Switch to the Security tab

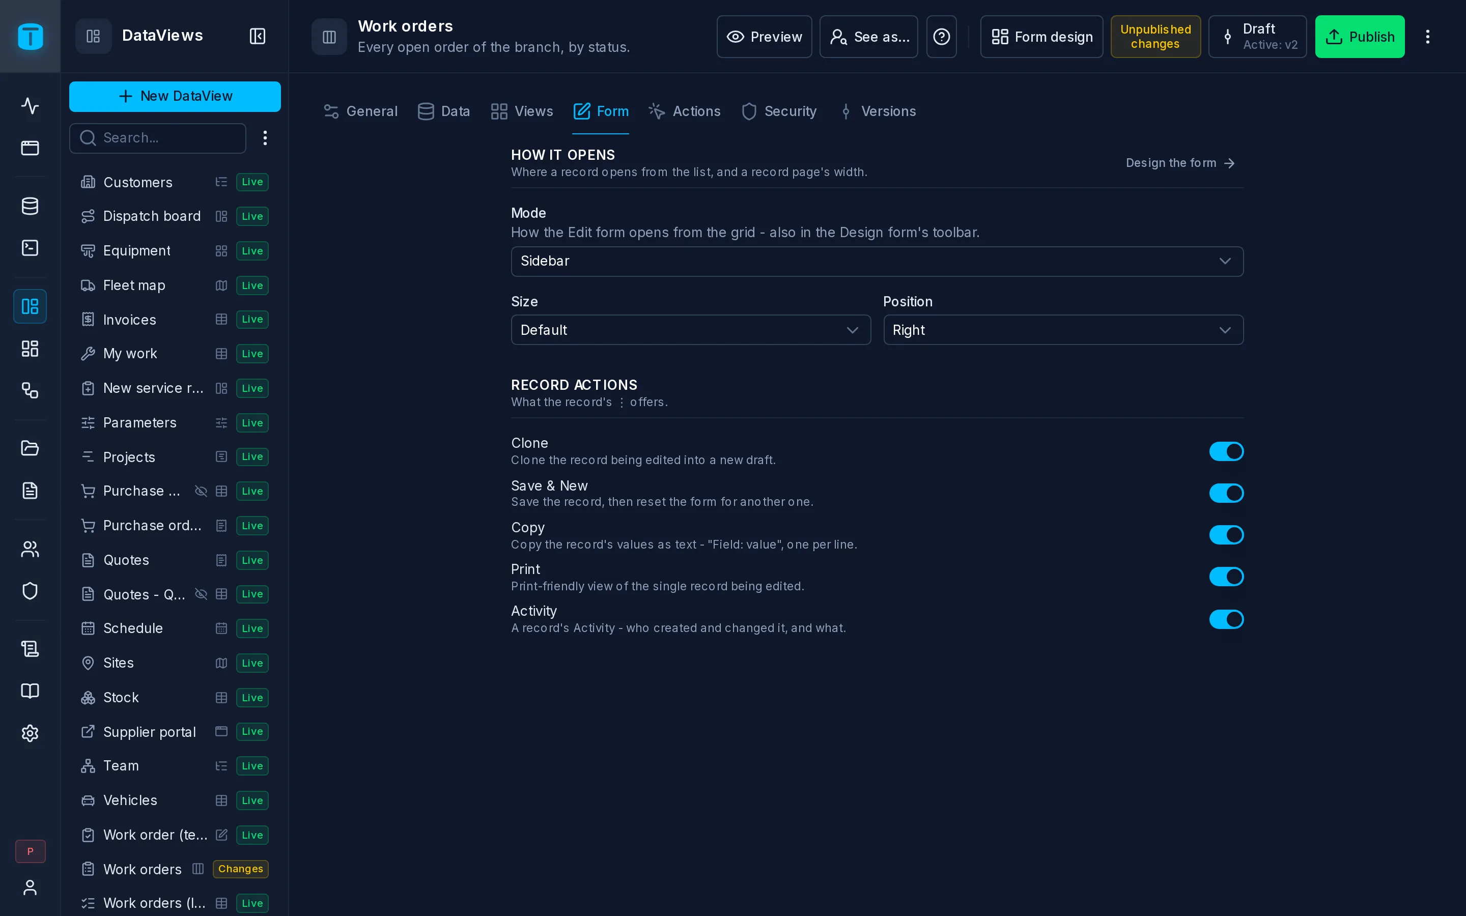coord(780,111)
